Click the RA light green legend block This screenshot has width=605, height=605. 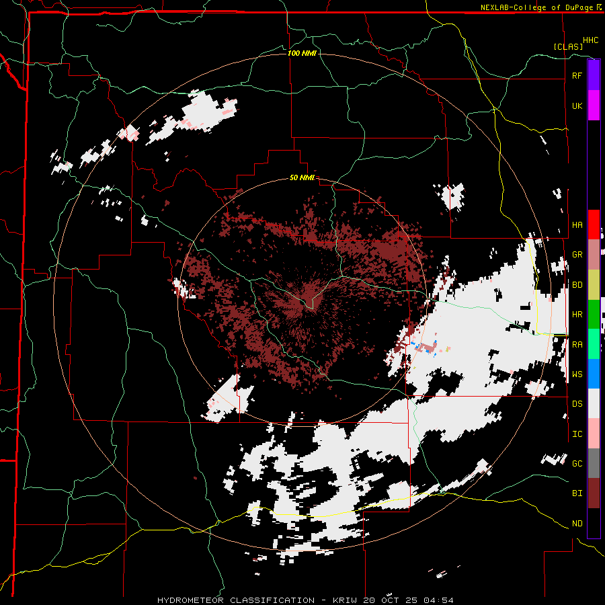tap(594, 344)
